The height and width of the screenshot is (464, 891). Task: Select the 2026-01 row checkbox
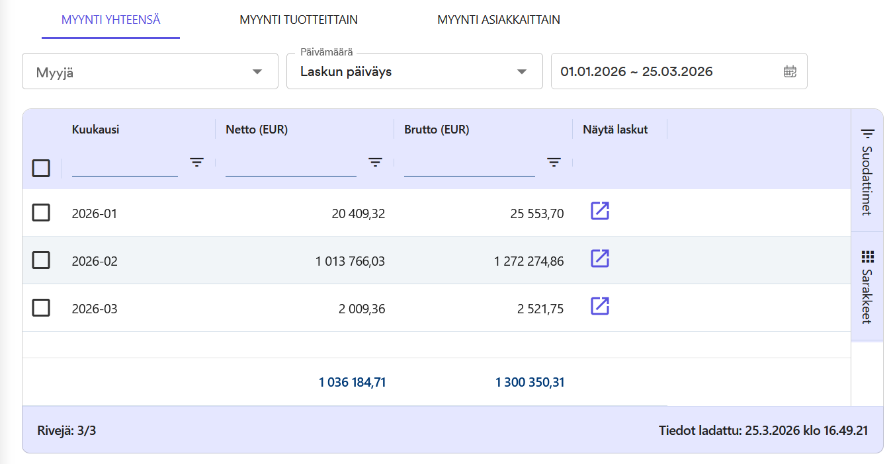point(41,213)
